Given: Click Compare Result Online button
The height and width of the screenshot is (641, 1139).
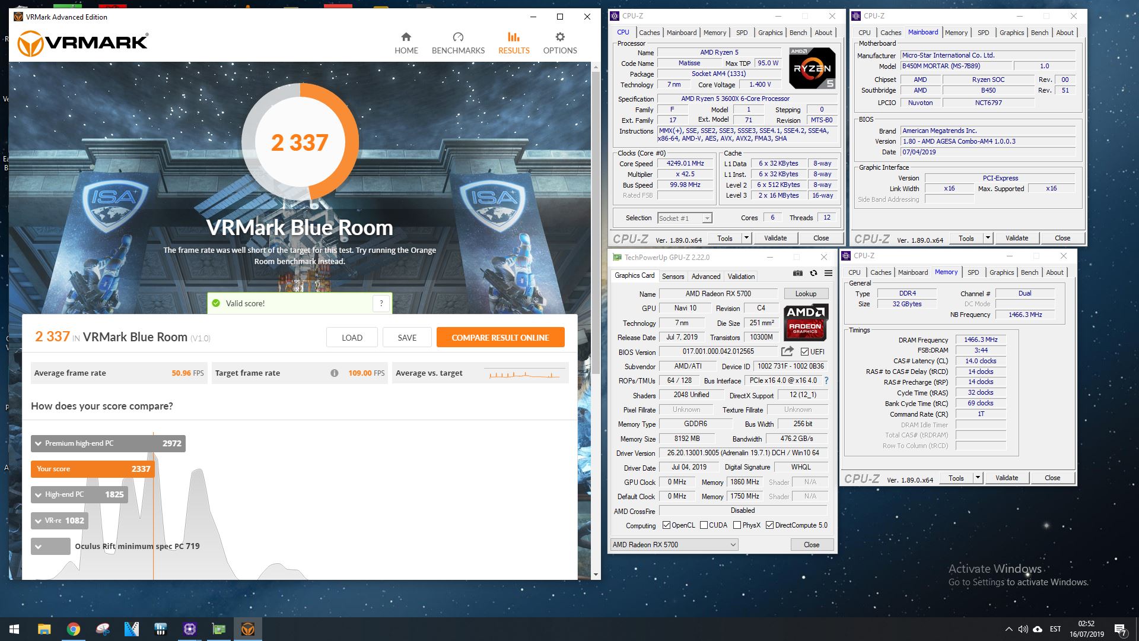Looking at the screenshot, I should click(500, 337).
